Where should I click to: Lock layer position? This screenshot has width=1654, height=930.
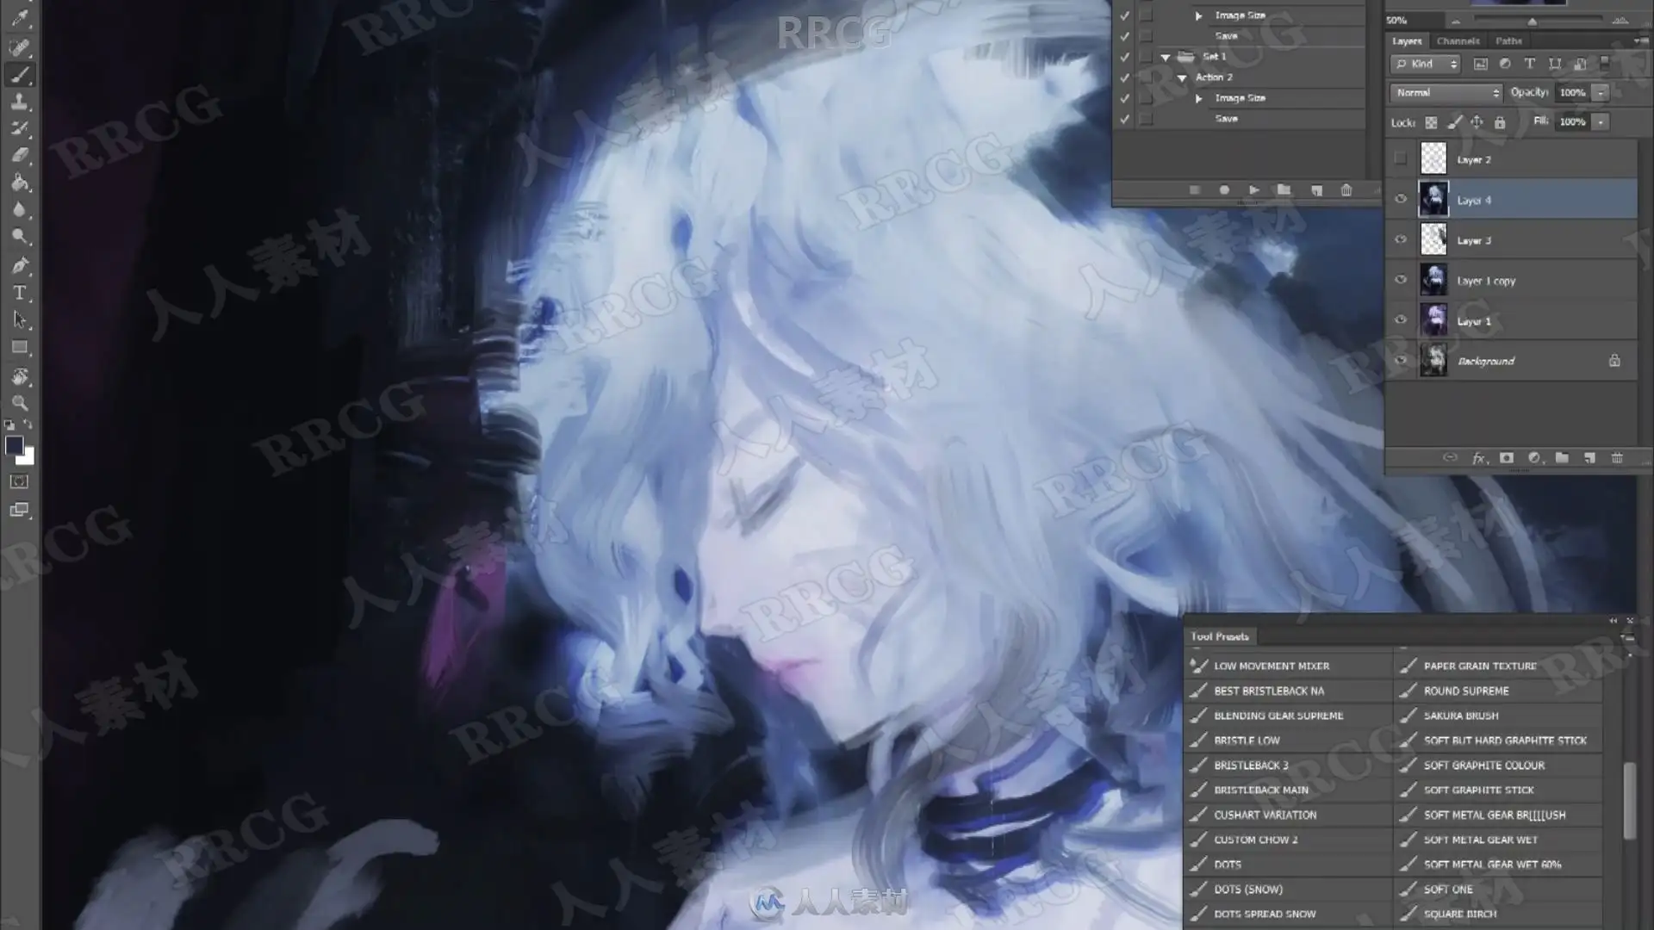tap(1477, 122)
